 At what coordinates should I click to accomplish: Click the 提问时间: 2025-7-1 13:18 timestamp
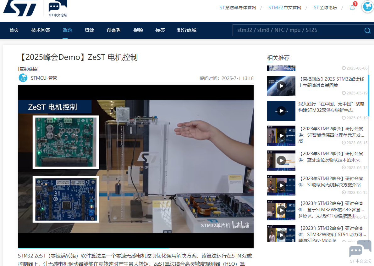[226, 78]
